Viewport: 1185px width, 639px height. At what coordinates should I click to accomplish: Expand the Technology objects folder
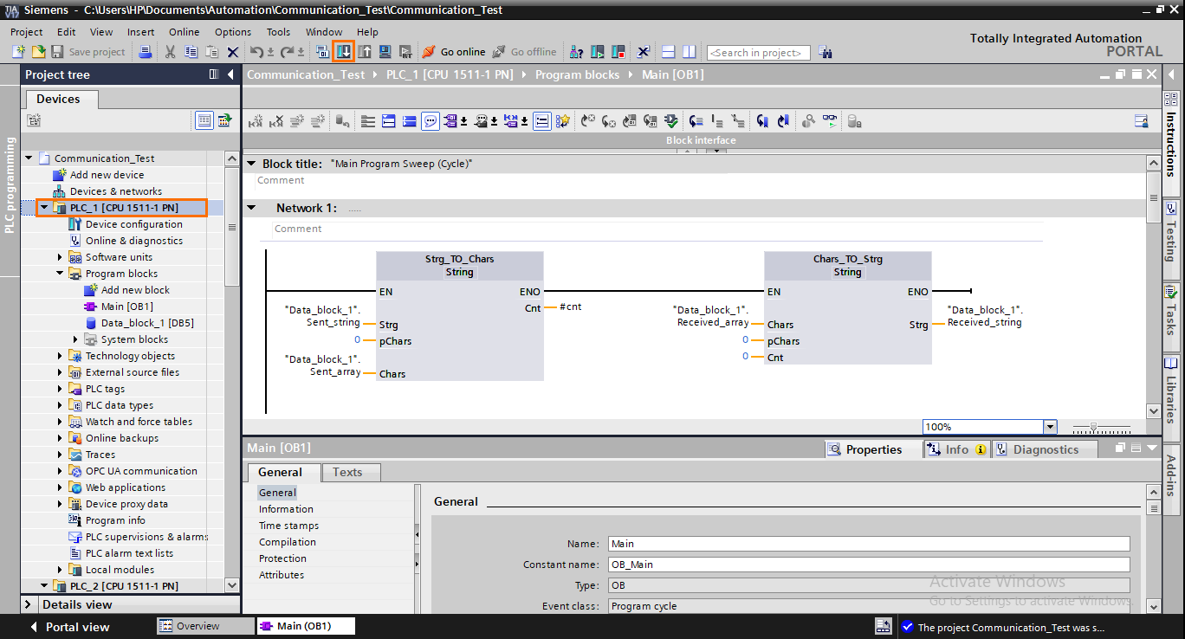click(60, 356)
